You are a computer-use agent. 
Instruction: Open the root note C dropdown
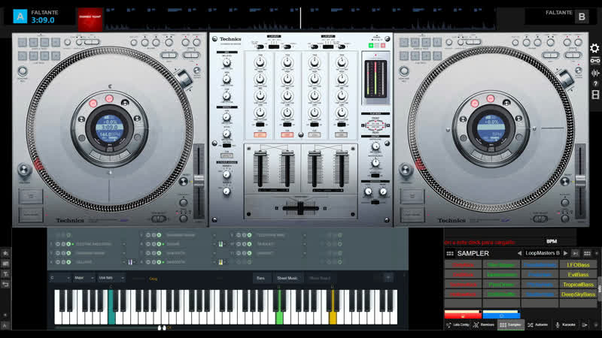(x=60, y=278)
